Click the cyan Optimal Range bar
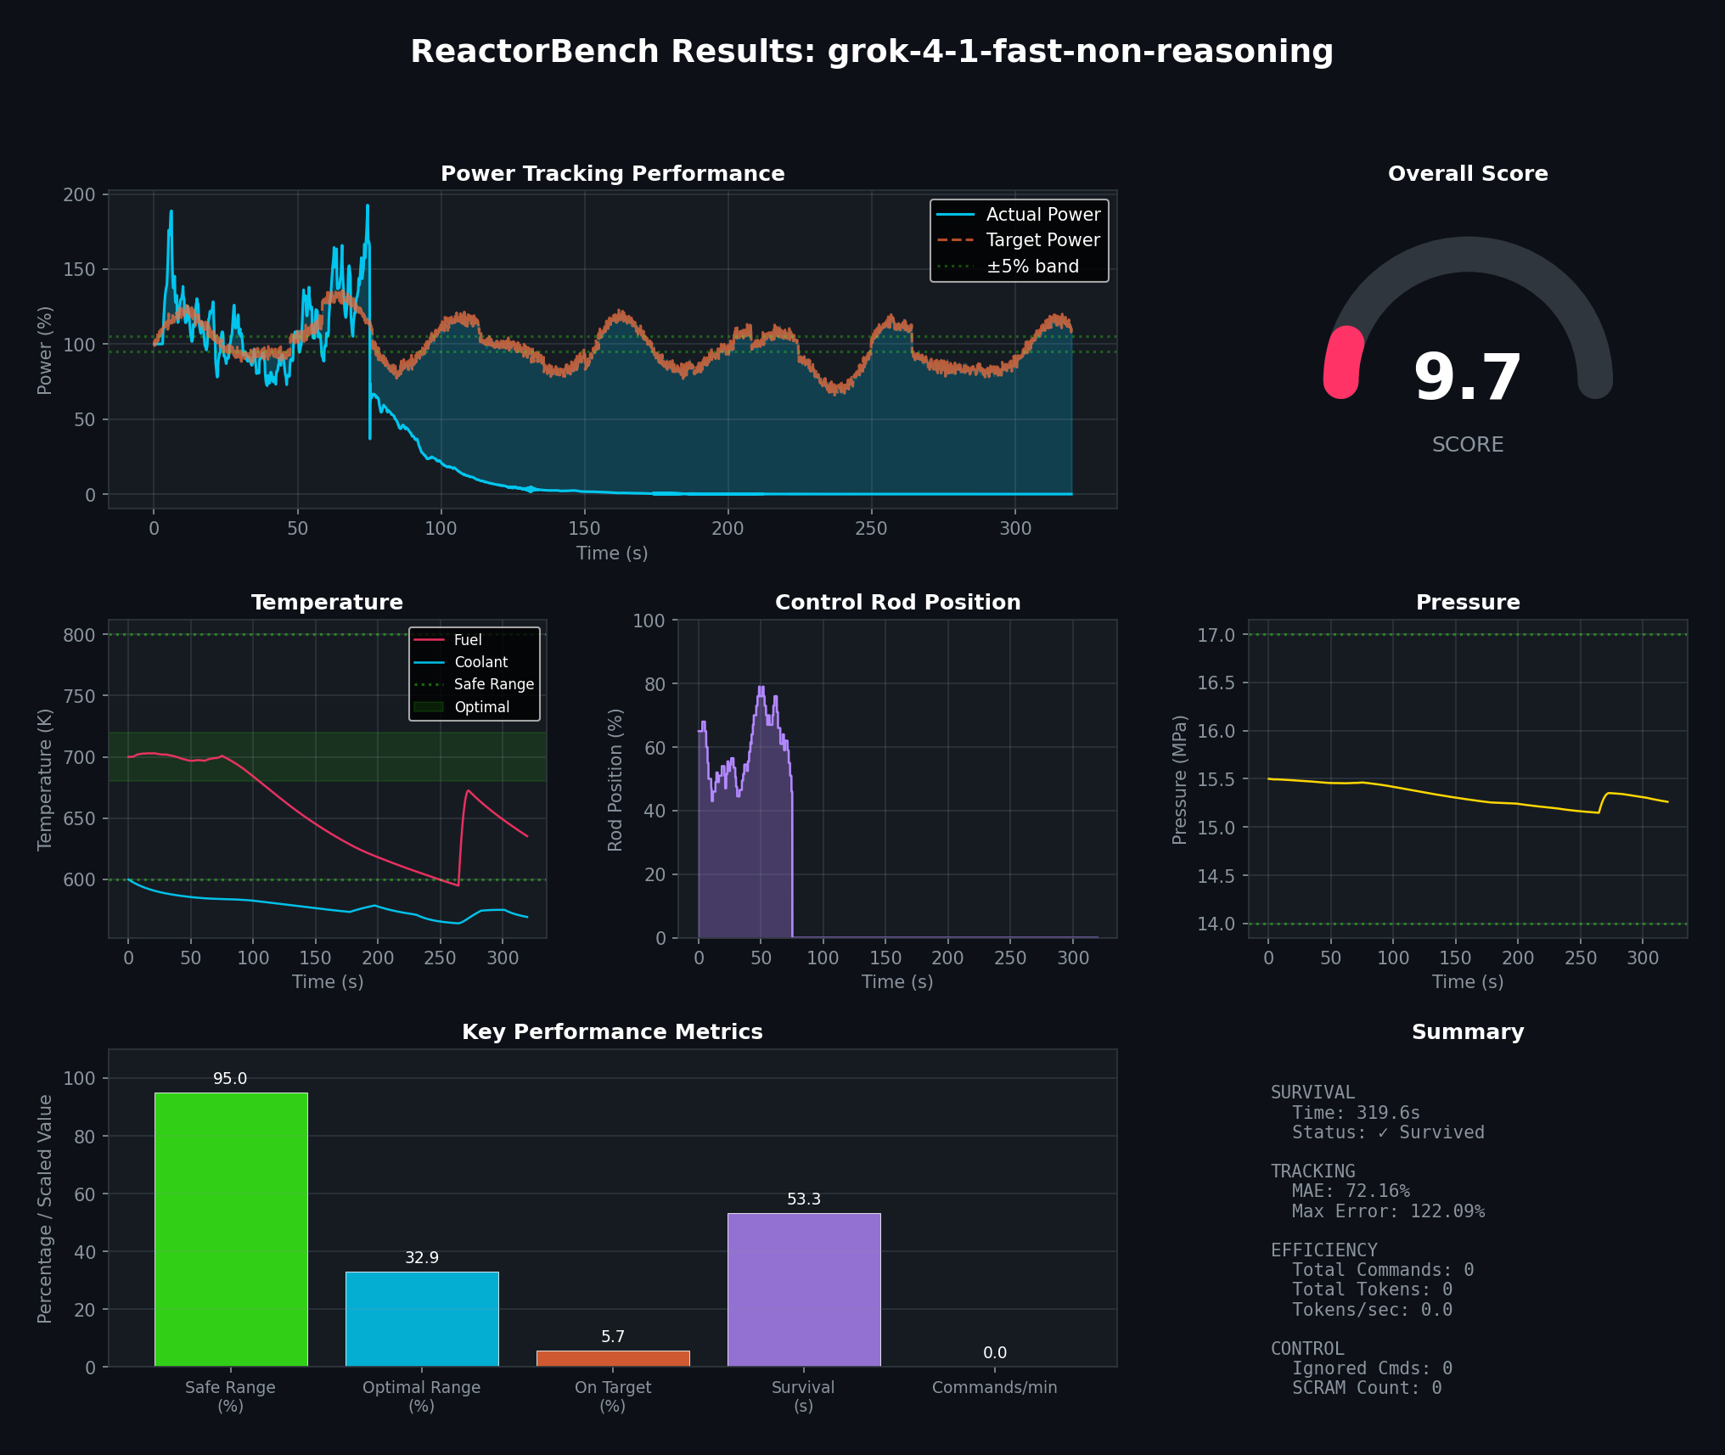This screenshot has height=1455, width=1725. pos(422,1318)
